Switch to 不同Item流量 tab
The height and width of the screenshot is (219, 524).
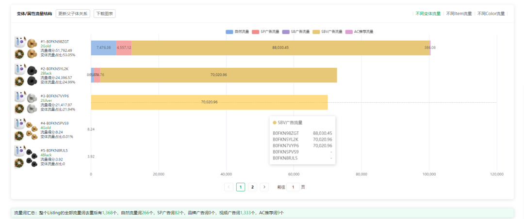pyautogui.click(x=459, y=14)
